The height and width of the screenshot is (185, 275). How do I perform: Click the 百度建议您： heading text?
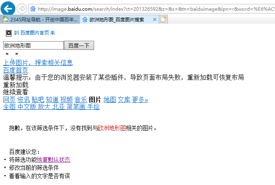coord(25,152)
